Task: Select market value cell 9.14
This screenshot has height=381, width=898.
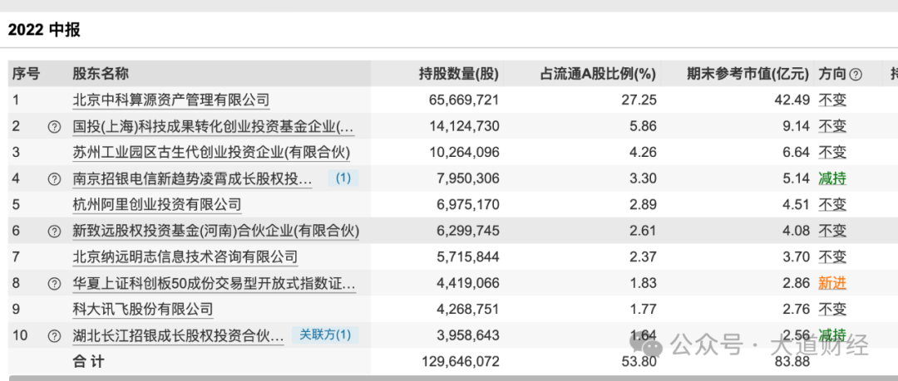Action: point(797,126)
